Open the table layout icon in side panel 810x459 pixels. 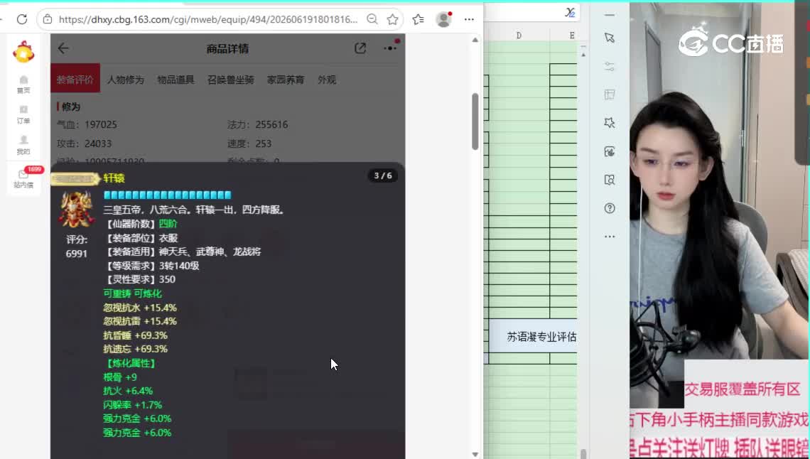pos(610,94)
